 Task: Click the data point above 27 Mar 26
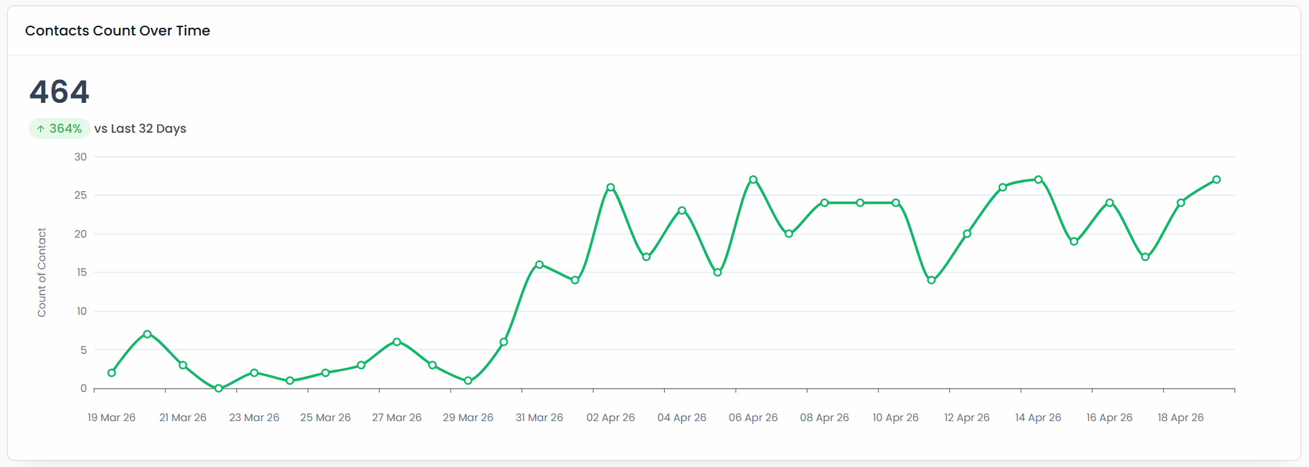coord(396,342)
